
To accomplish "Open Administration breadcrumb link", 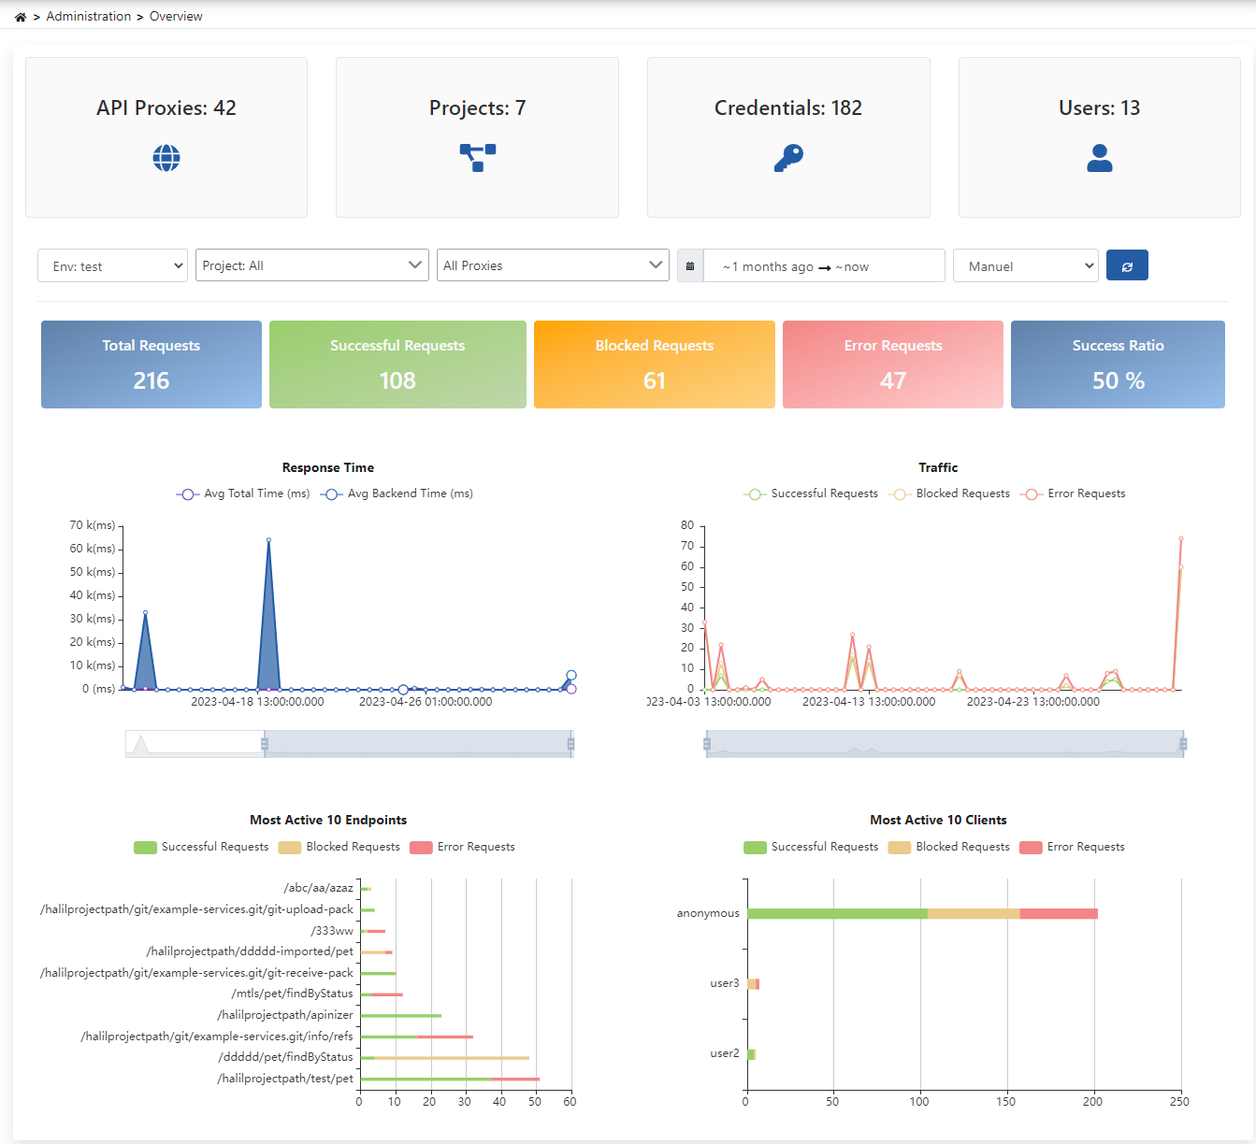I will (89, 16).
